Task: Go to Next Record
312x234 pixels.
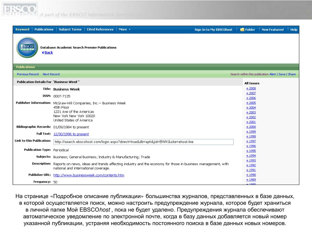Action: point(51,74)
